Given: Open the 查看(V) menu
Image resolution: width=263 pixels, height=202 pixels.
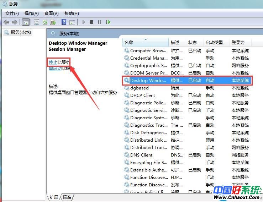Looking at the screenshot, I should click(x=51, y=13).
